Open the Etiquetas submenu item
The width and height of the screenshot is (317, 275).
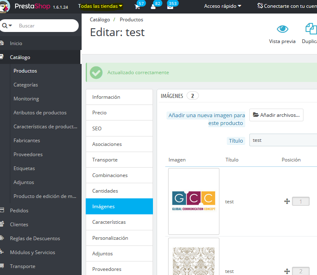pos(24,168)
